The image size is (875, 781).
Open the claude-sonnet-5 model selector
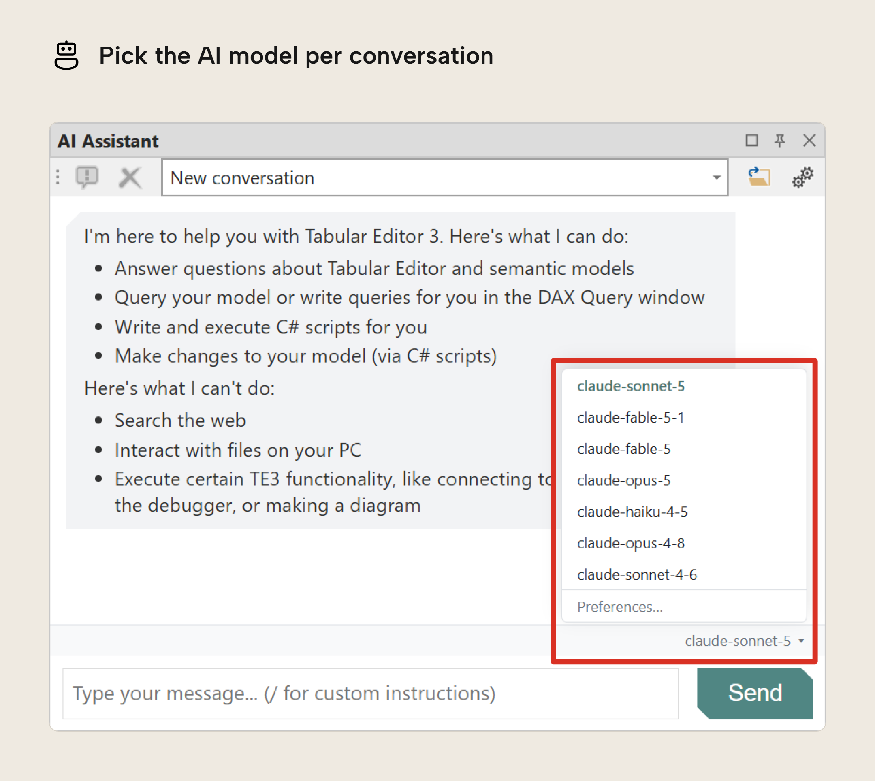point(744,641)
